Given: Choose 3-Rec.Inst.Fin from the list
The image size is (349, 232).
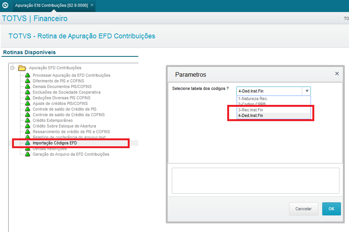Looking at the screenshot, I should (273, 110).
